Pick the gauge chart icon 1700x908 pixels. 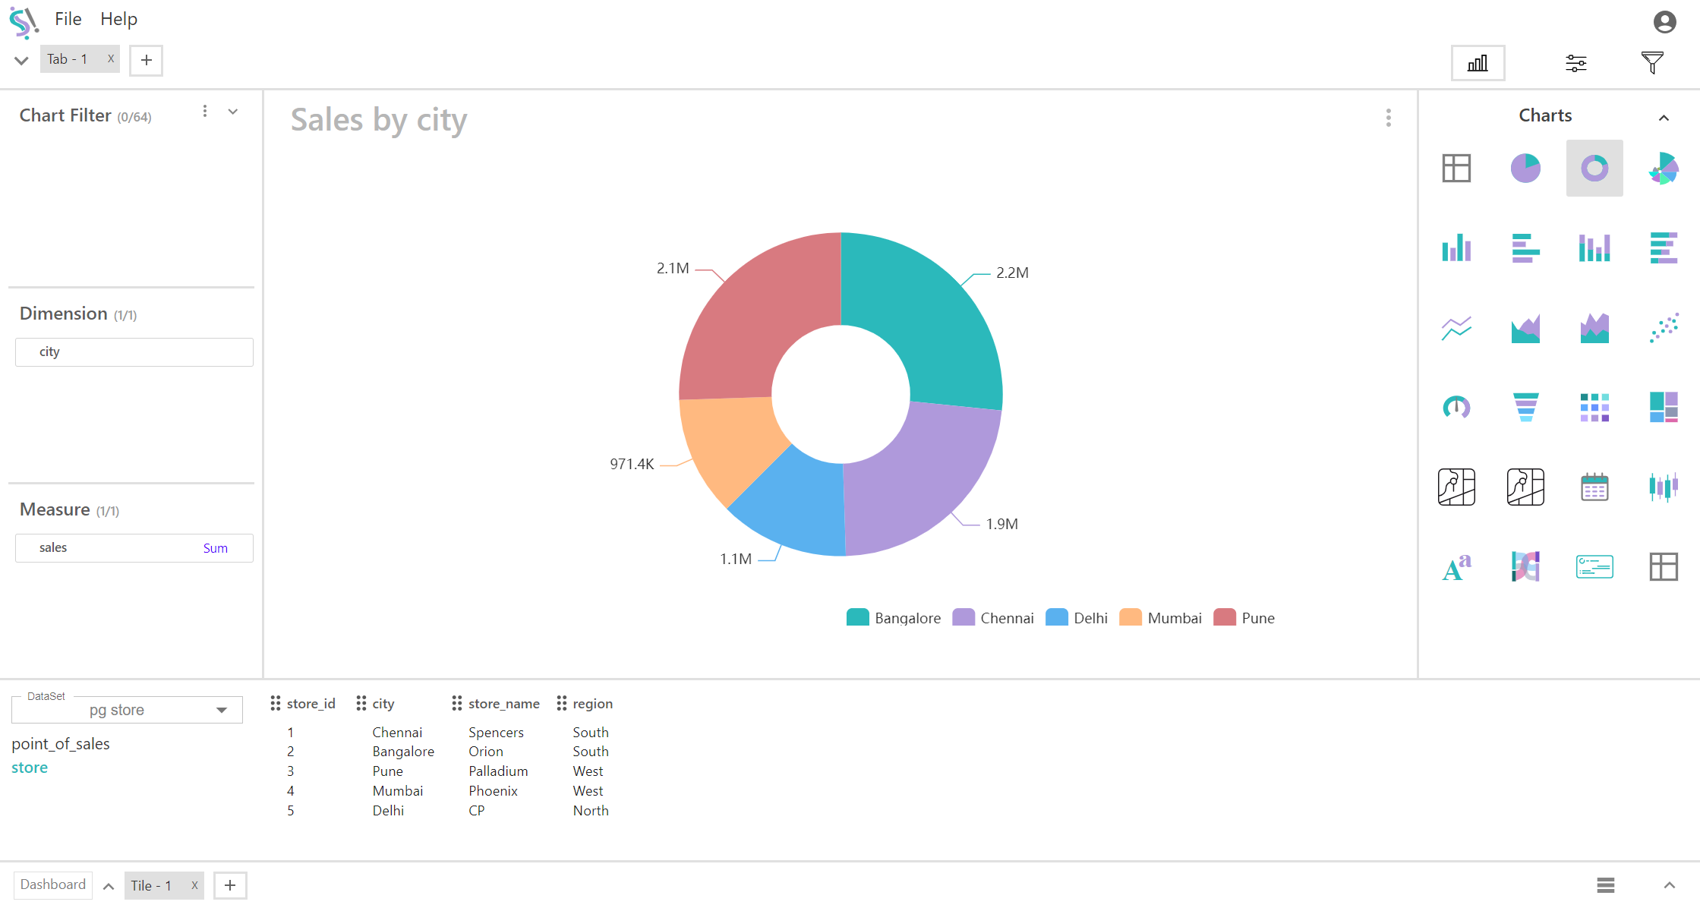1456,407
